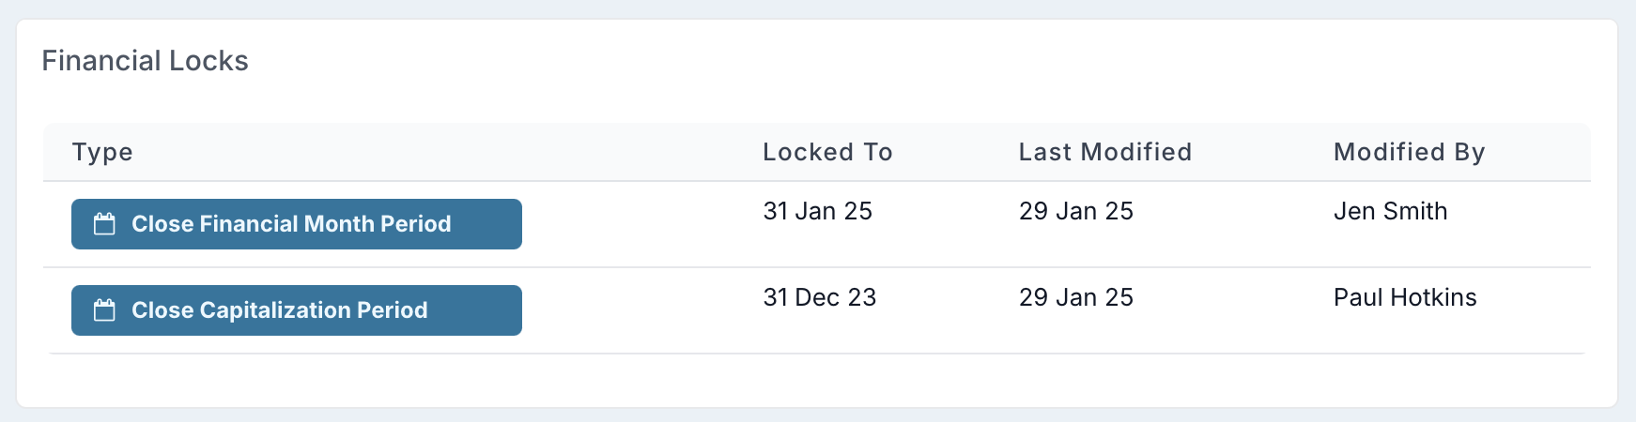Click the Type column header
This screenshot has height=422, width=1636.
102,152
